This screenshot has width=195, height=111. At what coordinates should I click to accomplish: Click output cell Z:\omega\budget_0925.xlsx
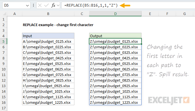pyautogui.click(x=115, y=86)
